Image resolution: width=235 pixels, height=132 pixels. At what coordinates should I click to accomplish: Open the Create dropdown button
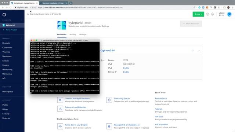click(x=198, y=14)
